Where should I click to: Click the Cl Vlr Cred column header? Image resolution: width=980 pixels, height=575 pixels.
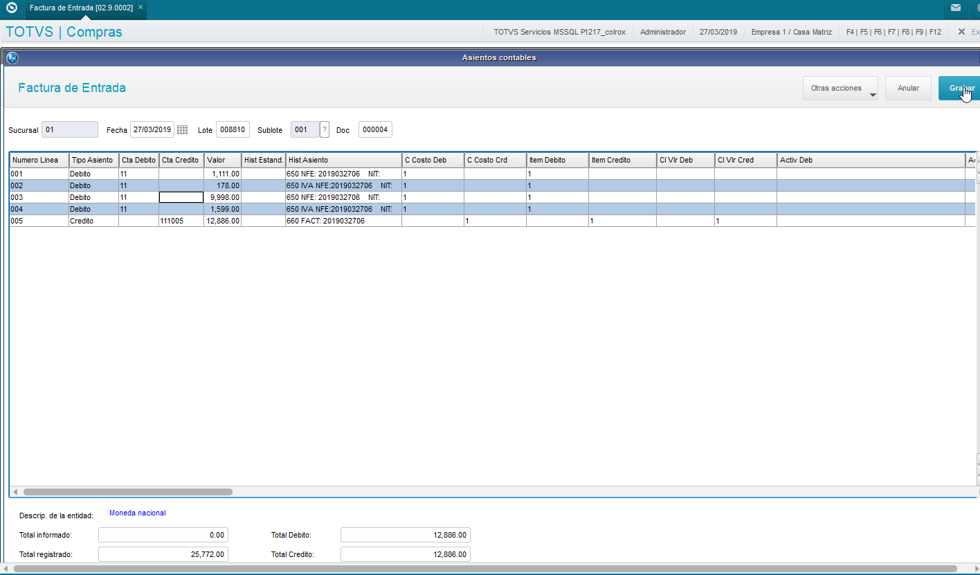pyautogui.click(x=745, y=160)
